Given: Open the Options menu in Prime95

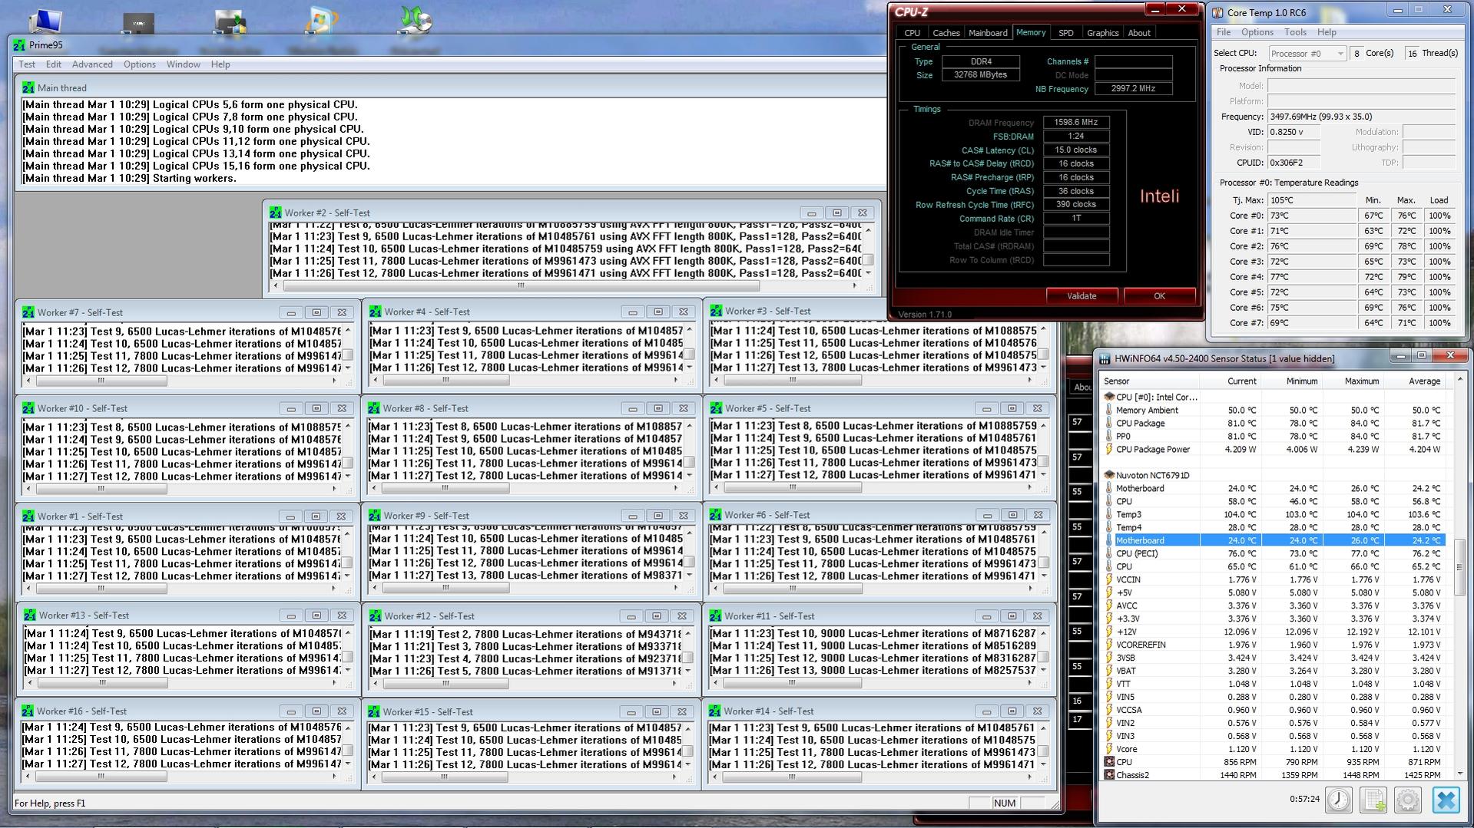Looking at the screenshot, I should click(x=140, y=64).
